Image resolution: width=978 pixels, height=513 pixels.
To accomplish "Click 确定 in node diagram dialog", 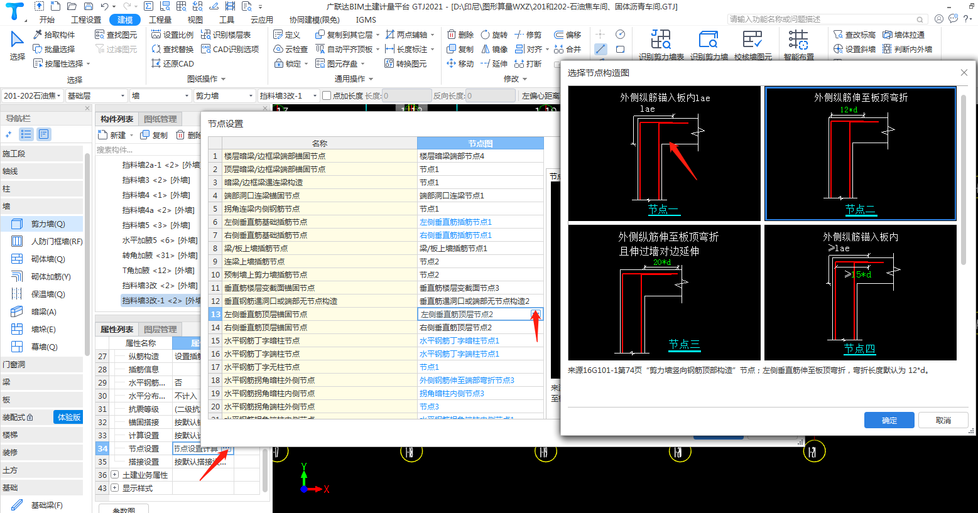I will (889, 420).
